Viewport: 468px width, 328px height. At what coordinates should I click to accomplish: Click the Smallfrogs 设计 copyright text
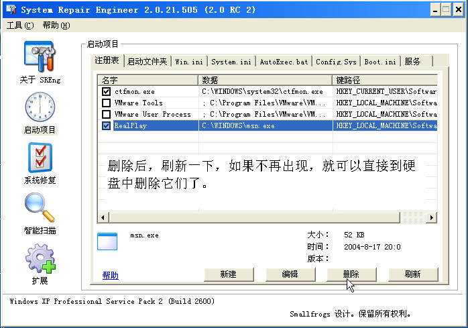pyautogui.click(x=351, y=314)
